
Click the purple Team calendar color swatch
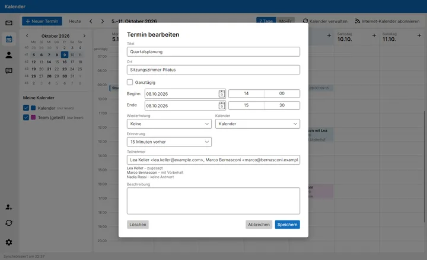pos(33,118)
